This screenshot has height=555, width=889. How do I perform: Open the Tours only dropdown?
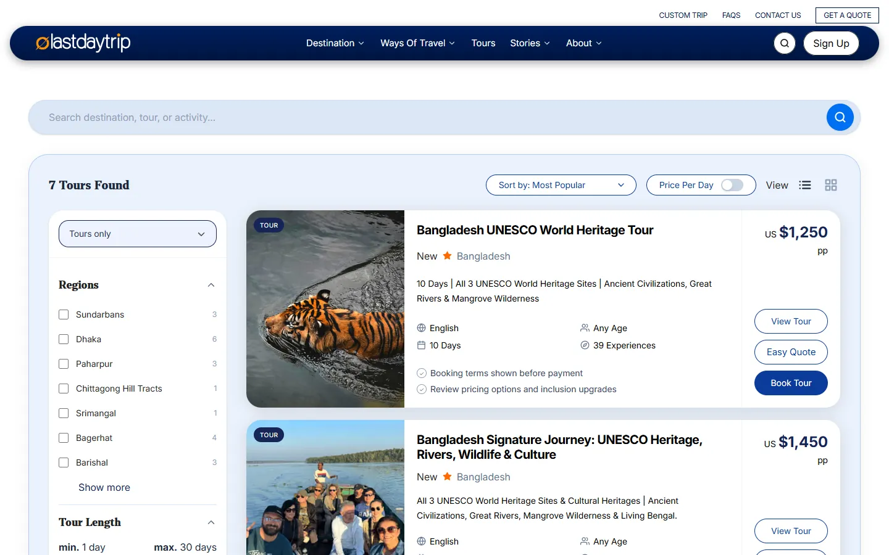click(138, 234)
